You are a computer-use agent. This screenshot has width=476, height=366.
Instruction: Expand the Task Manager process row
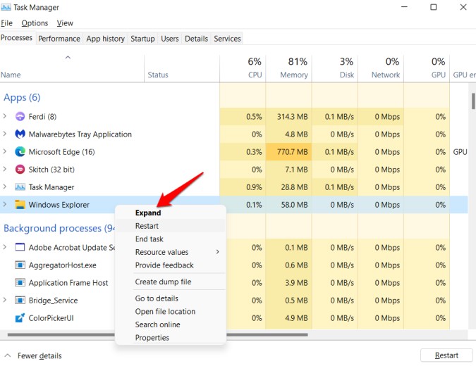[4, 187]
